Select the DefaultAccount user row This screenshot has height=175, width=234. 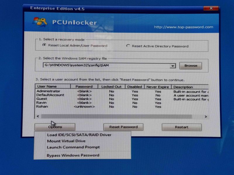(122, 95)
